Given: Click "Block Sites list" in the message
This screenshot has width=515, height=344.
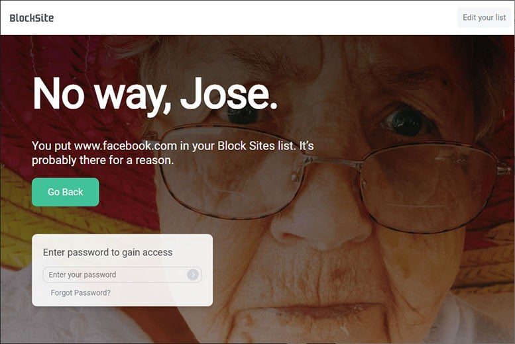Looking at the screenshot, I should click(257, 146).
